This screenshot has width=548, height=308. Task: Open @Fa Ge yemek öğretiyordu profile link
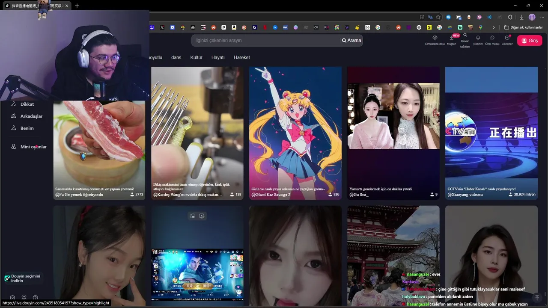[x=79, y=194]
